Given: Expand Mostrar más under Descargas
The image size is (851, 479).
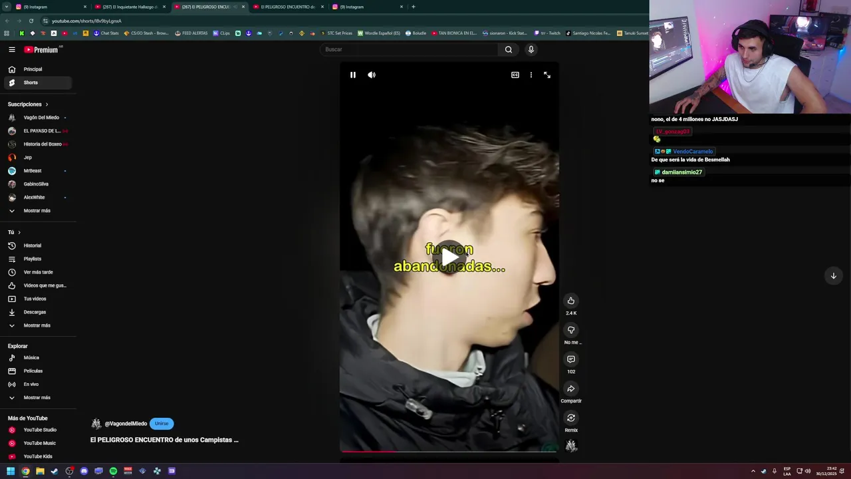Looking at the screenshot, I should coord(38,325).
